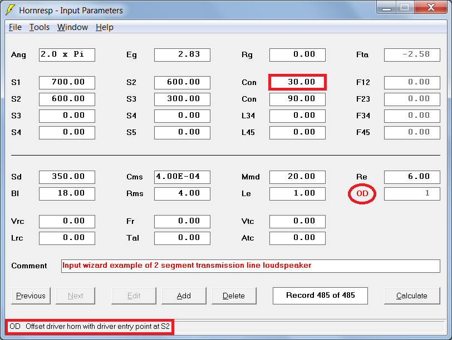Click the F23 field
This screenshot has width=452, height=340.
(412, 99)
